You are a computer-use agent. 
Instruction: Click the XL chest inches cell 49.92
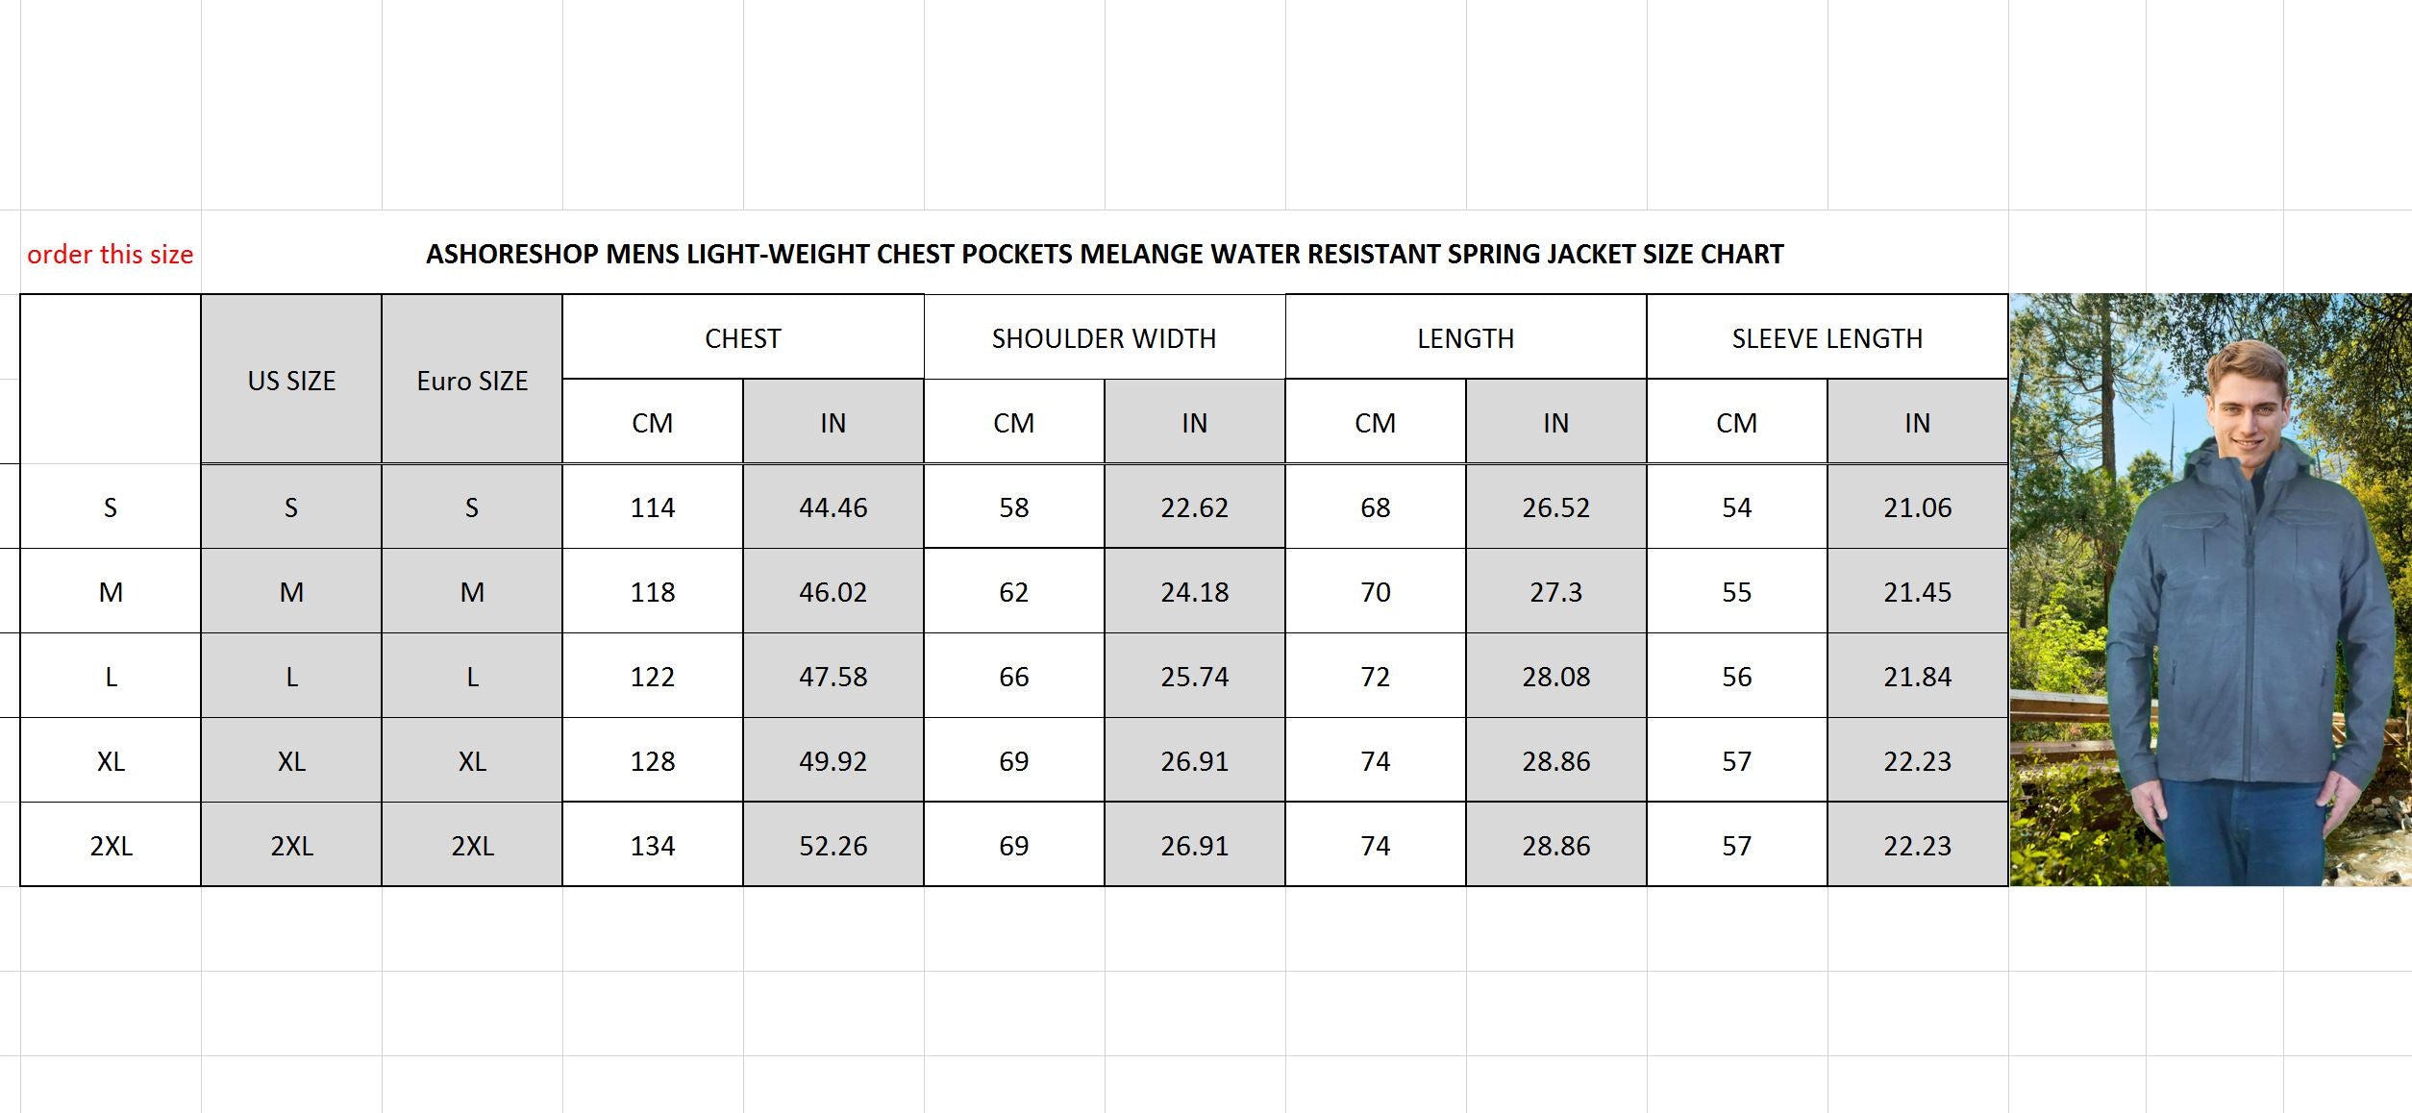click(x=833, y=761)
